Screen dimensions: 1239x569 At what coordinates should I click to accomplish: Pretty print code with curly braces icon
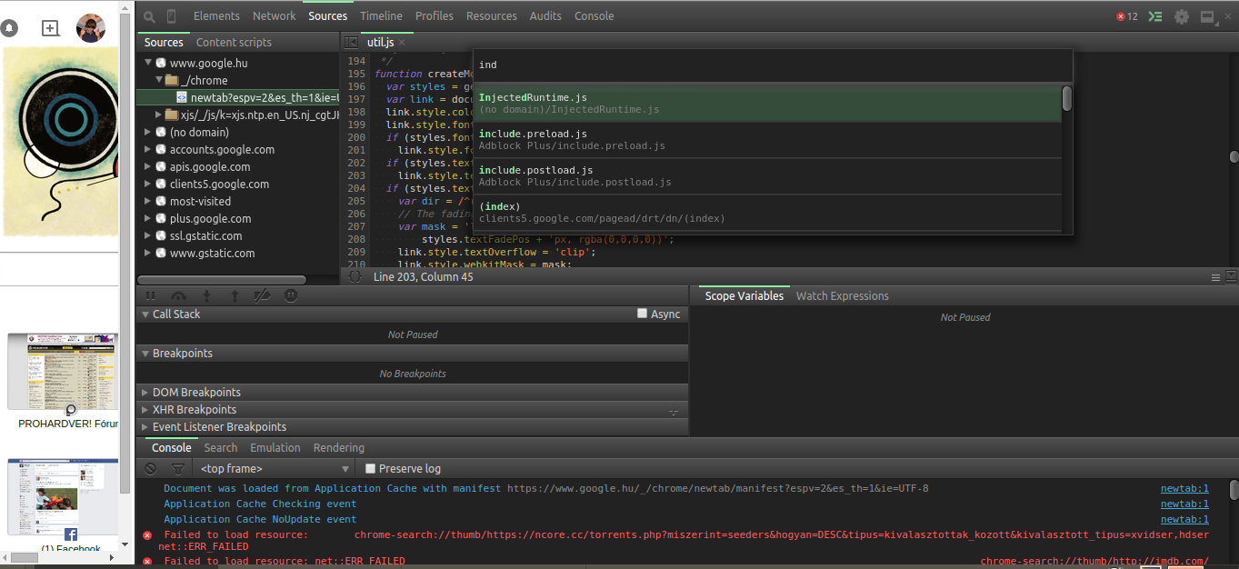[x=355, y=276]
